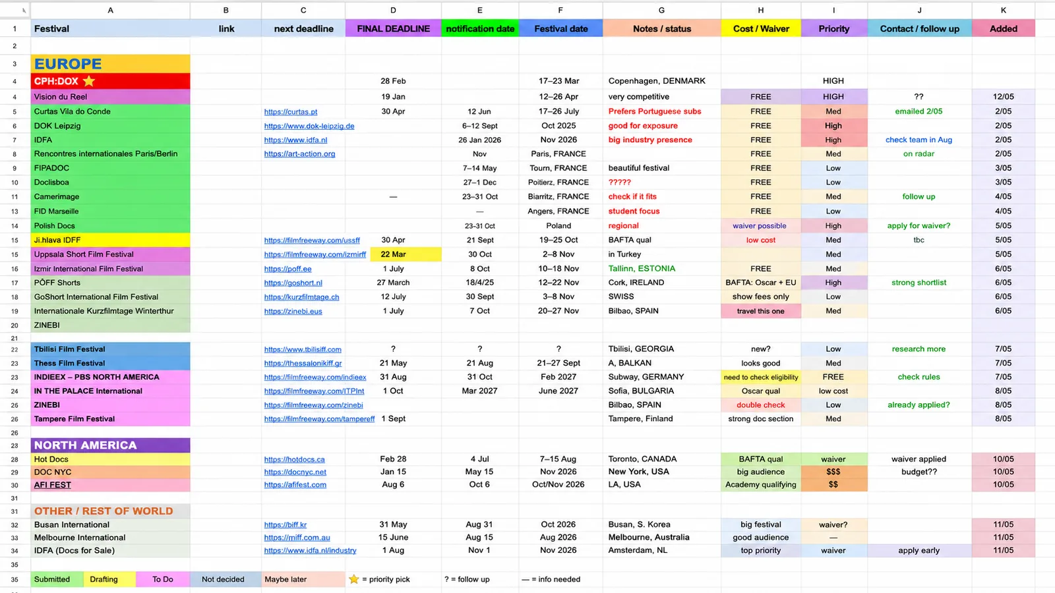This screenshot has width=1055, height=593.
Task: Open the https://www.dok-leipzig.de link
Action: (309, 126)
